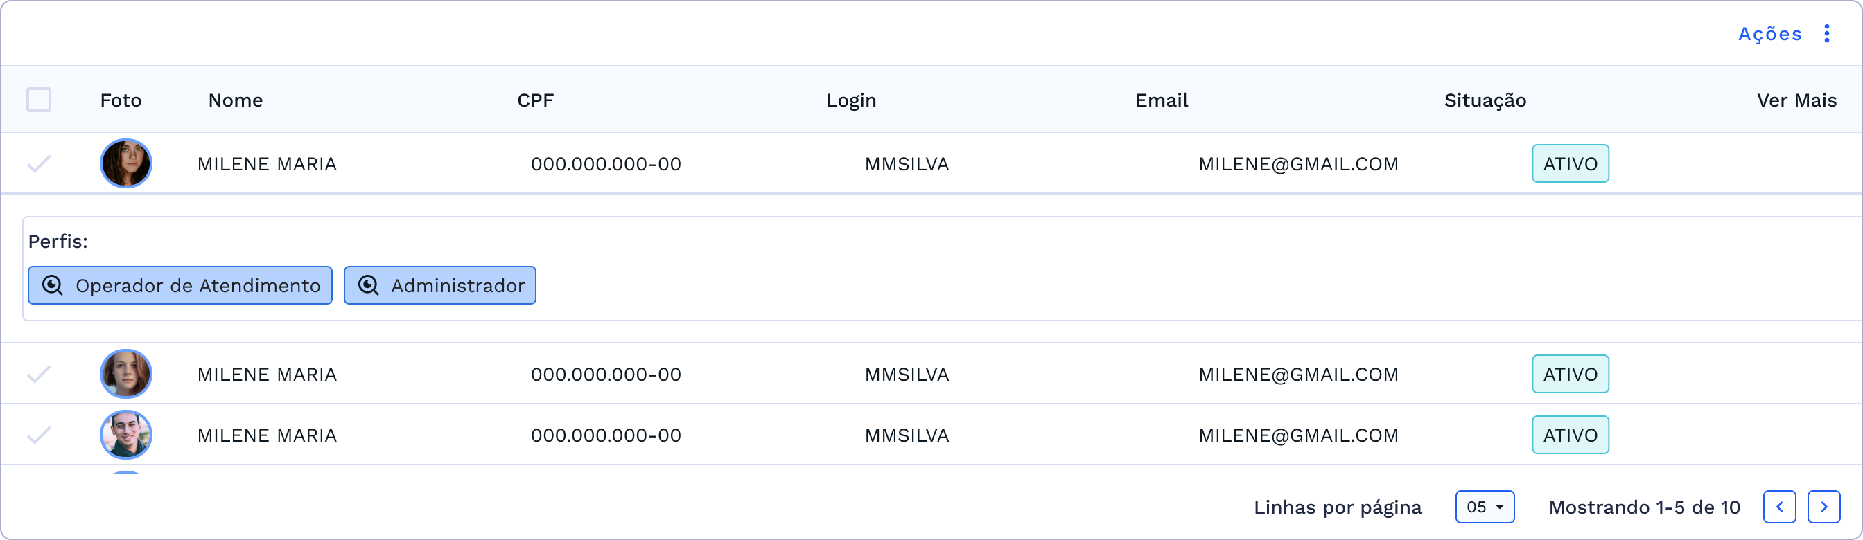Image resolution: width=1863 pixels, height=540 pixels.
Task: Select the third user row's checkmark
Action: tap(39, 435)
